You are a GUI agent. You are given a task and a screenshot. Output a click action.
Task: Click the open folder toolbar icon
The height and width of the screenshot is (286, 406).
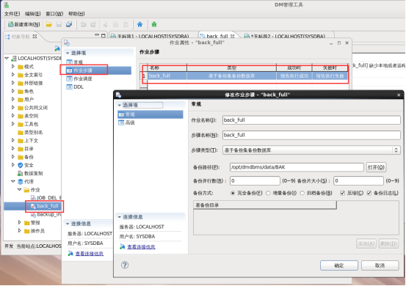coord(48,24)
